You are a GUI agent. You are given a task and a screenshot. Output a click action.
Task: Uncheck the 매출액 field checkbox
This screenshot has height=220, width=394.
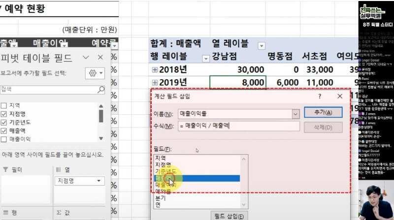pyautogui.click(x=4, y=131)
